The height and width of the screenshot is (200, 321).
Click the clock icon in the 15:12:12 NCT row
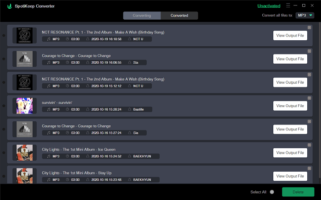pos(67,86)
